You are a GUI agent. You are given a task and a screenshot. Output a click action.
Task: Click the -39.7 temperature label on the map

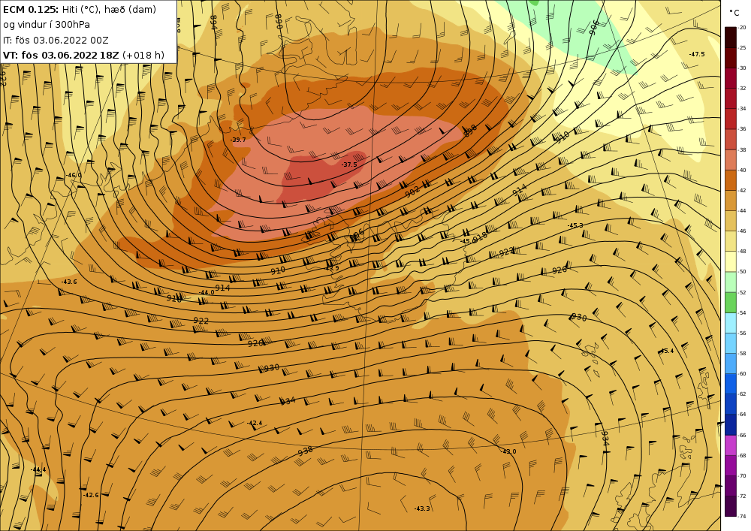[238, 140]
